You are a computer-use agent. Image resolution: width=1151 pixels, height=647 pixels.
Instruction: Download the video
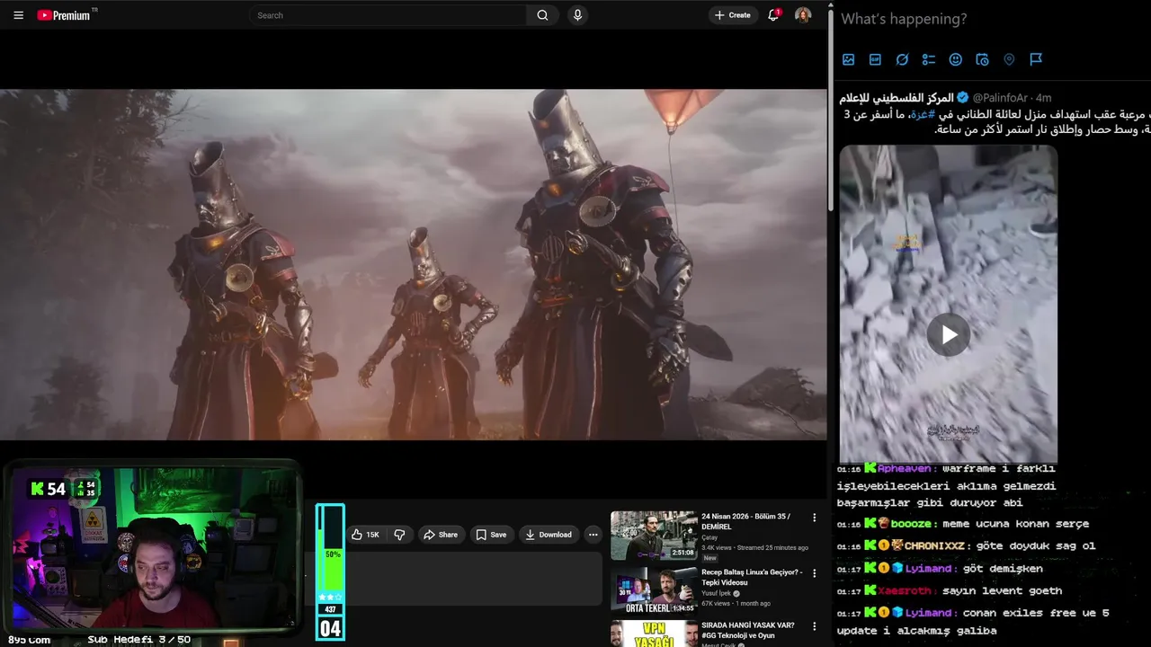[x=549, y=535]
